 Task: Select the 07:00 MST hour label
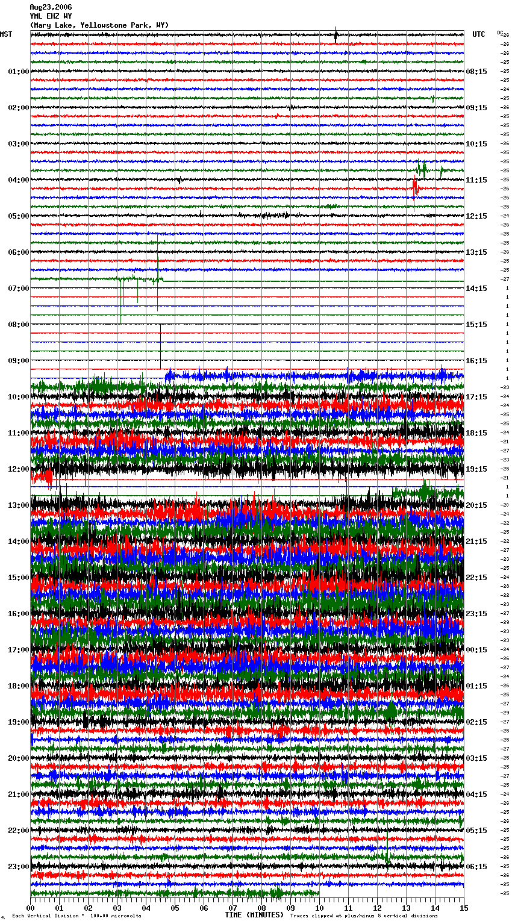[19, 289]
